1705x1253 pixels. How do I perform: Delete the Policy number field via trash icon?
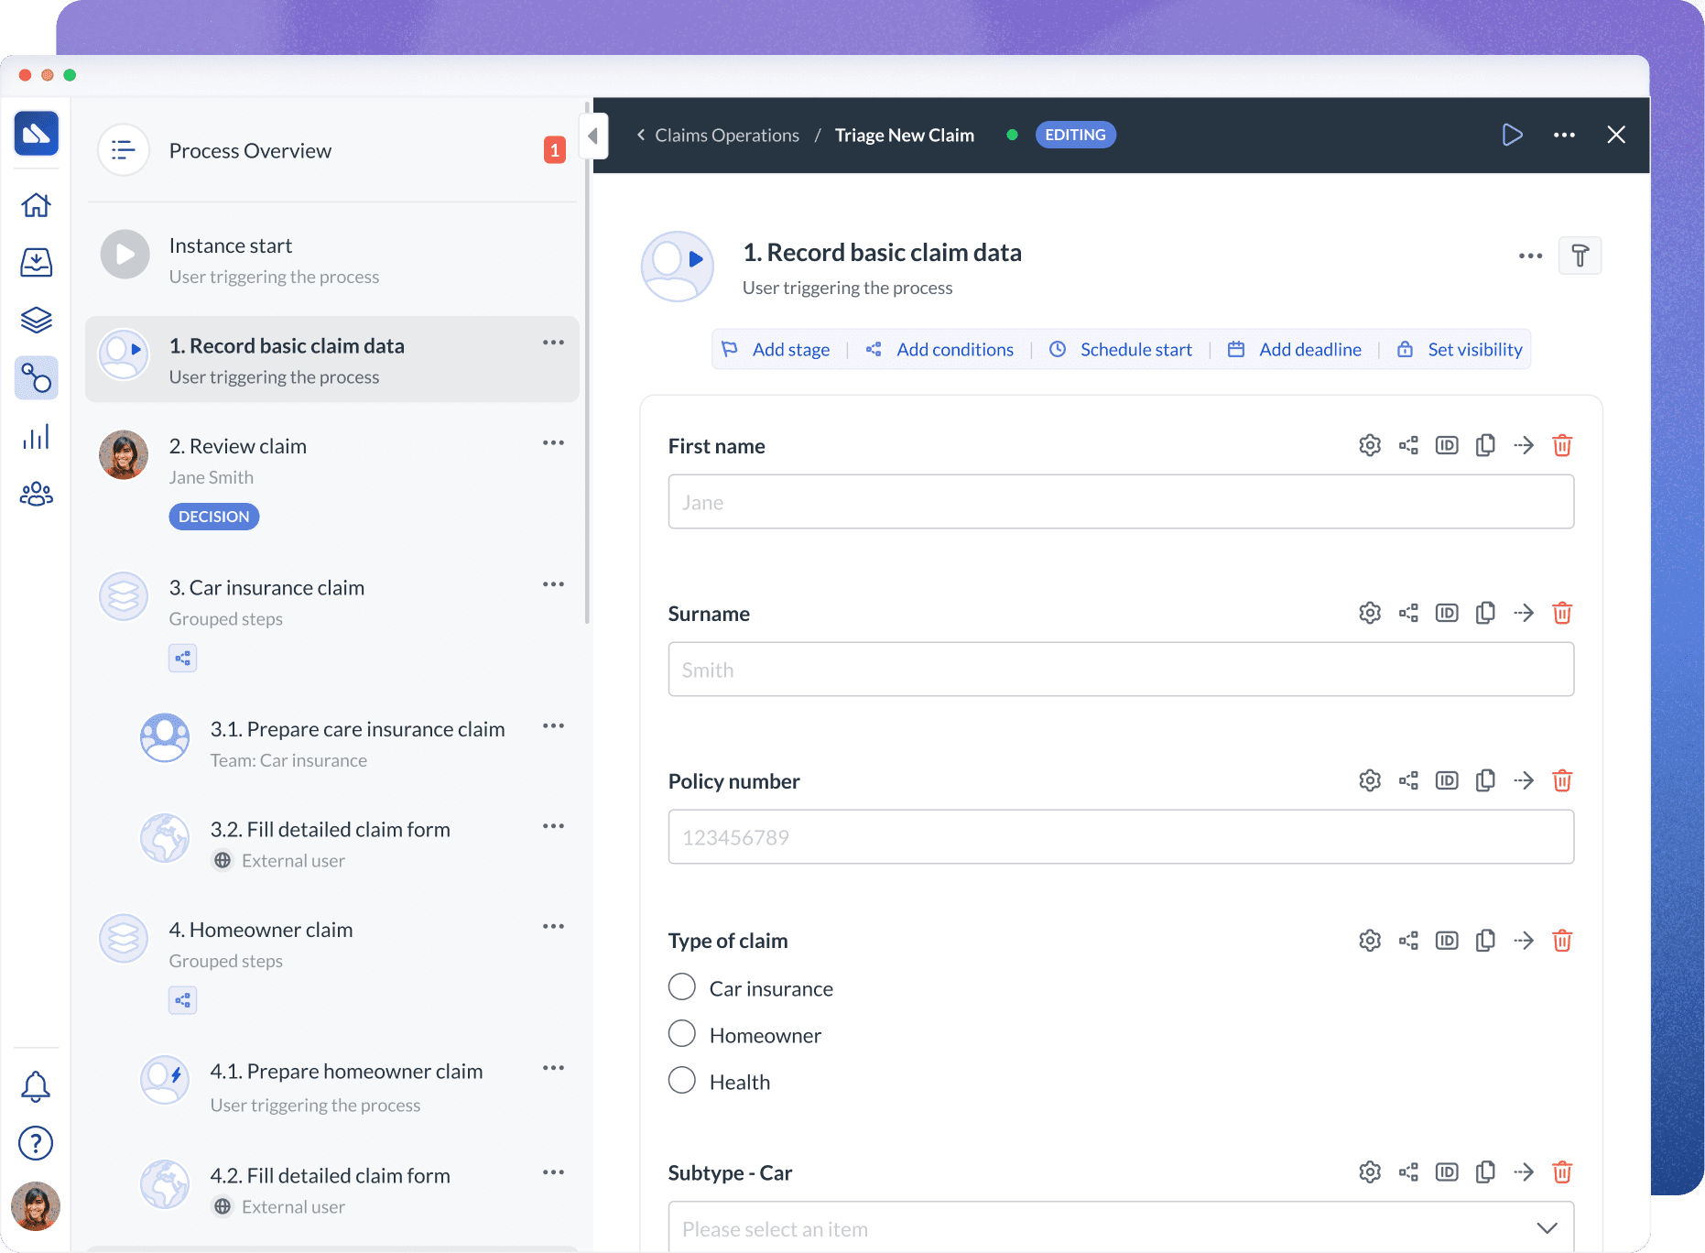[x=1562, y=780]
